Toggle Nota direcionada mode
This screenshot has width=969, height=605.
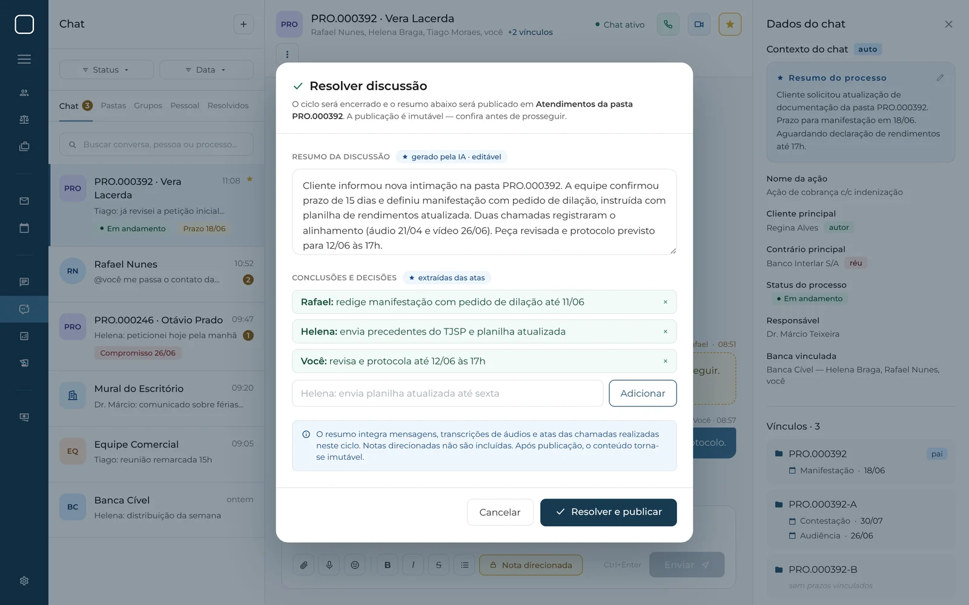coord(531,565)
